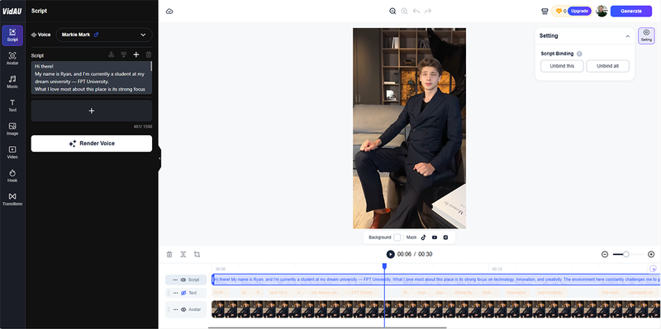Open the Text panel in the sidebar

pyautogui.click(x=12, y=106)
